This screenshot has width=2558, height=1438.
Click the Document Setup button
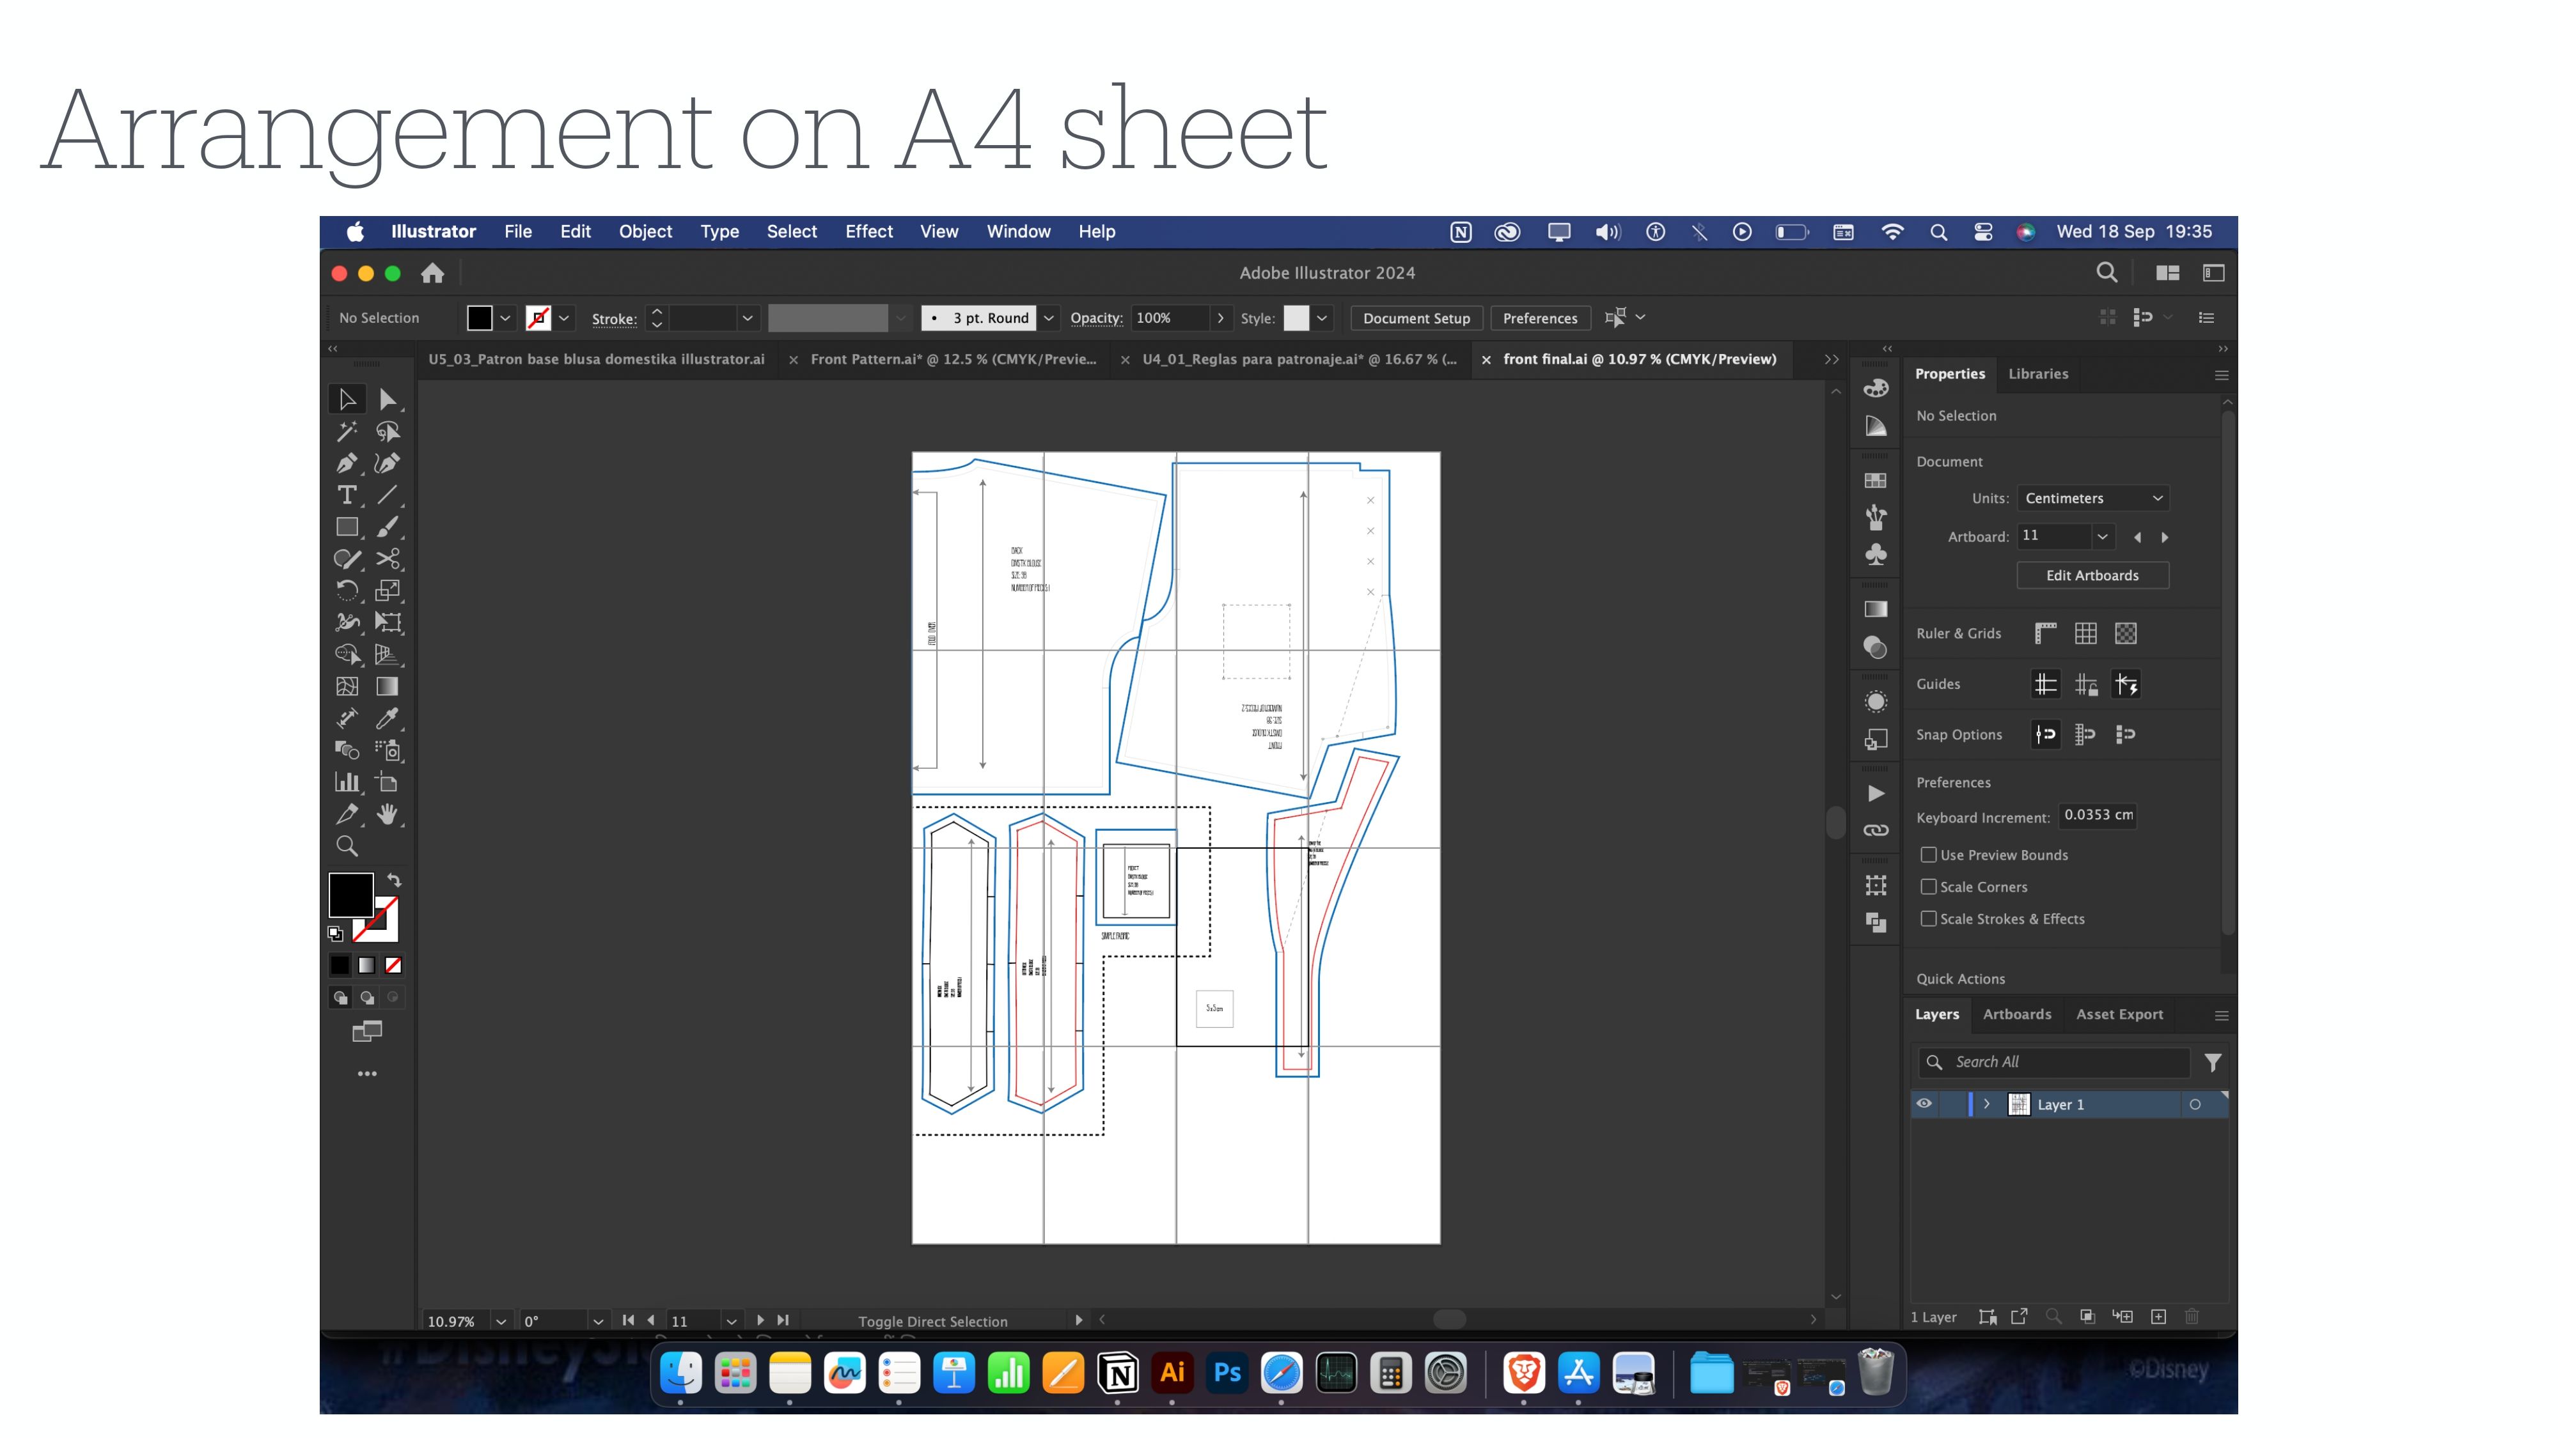(1416, 318)
